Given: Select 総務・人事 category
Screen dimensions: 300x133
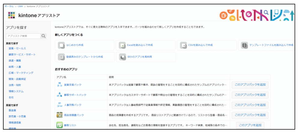Looking at the screenshot, I should (15, 67).
